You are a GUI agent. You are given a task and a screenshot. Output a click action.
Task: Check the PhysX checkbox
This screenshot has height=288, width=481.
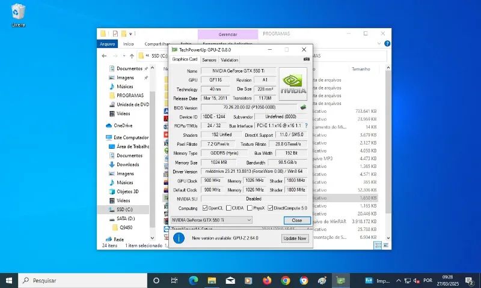(250, 208)
